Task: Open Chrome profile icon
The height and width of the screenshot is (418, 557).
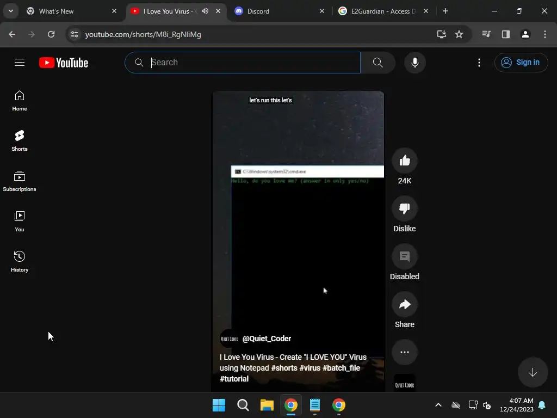Action: (525, 34)
